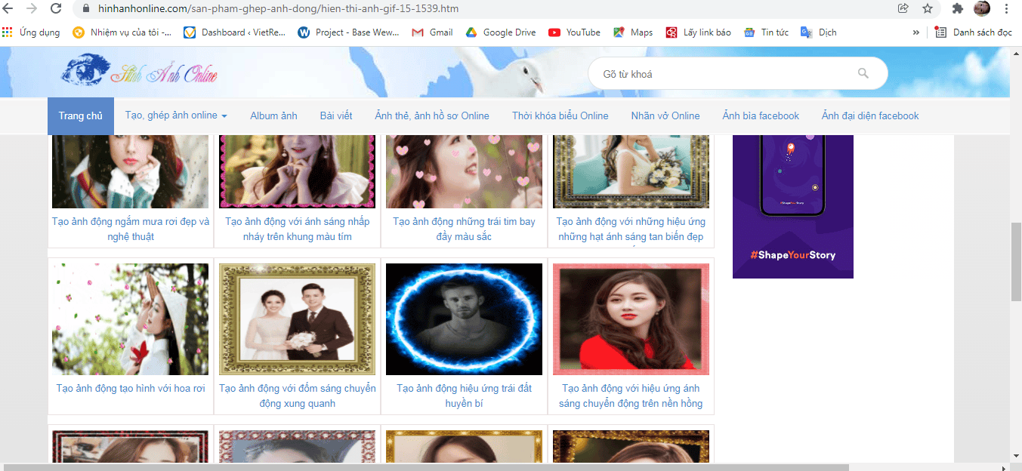Screen dimensions: 1022x471
Task: Open Gmail from the bookmarks bar
Action: (x=431, y=32)
